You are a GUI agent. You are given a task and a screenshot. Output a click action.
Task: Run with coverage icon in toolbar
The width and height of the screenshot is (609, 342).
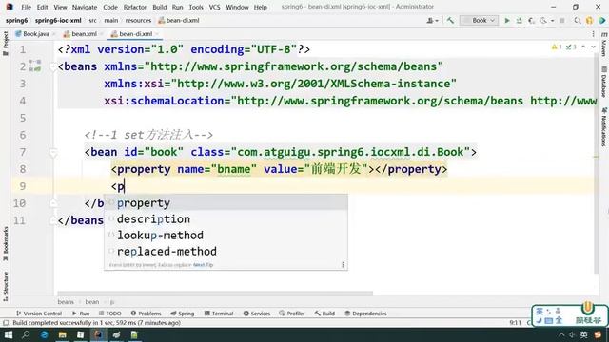point(531,21)
